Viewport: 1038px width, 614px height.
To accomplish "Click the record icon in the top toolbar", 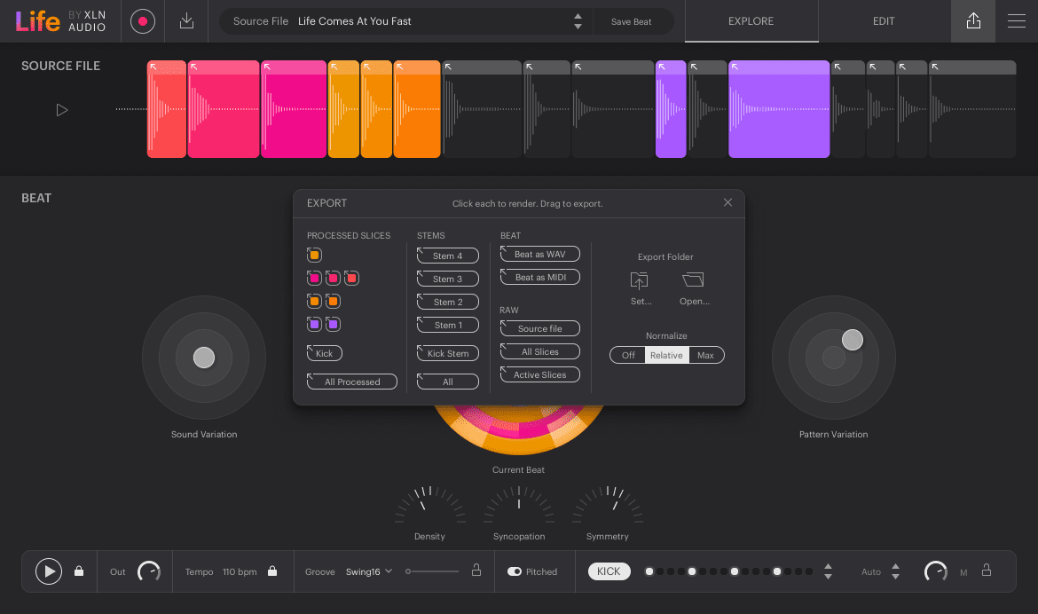I will [142, 21].
